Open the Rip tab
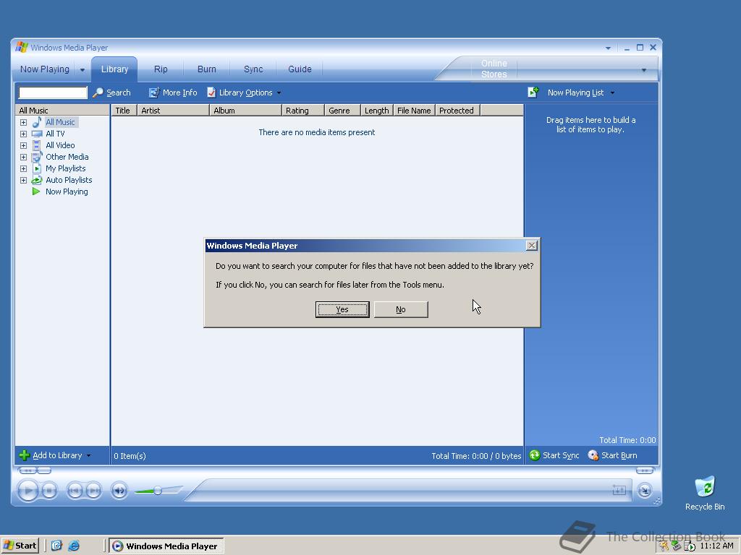741x555 pixels. point(161,69)
